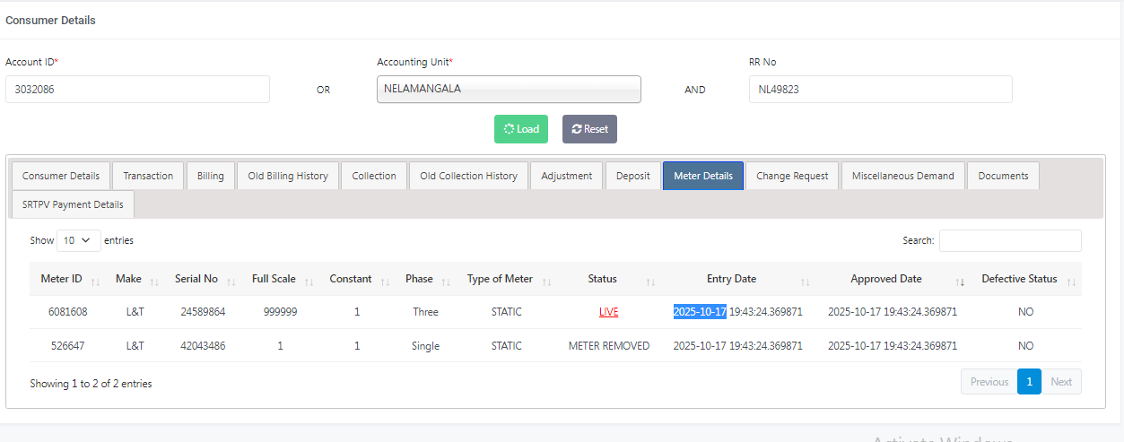Open the show entries count dropdown
The width and height of the screenshot is (1124, 442).
[79, 240]
